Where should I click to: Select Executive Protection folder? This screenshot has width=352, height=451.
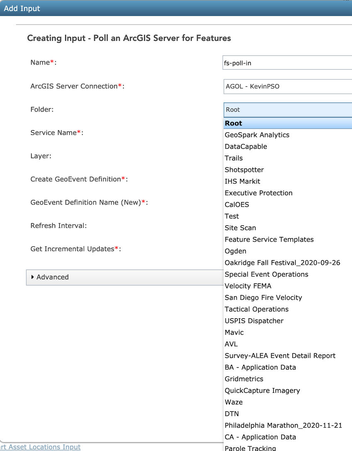(288, 193)
